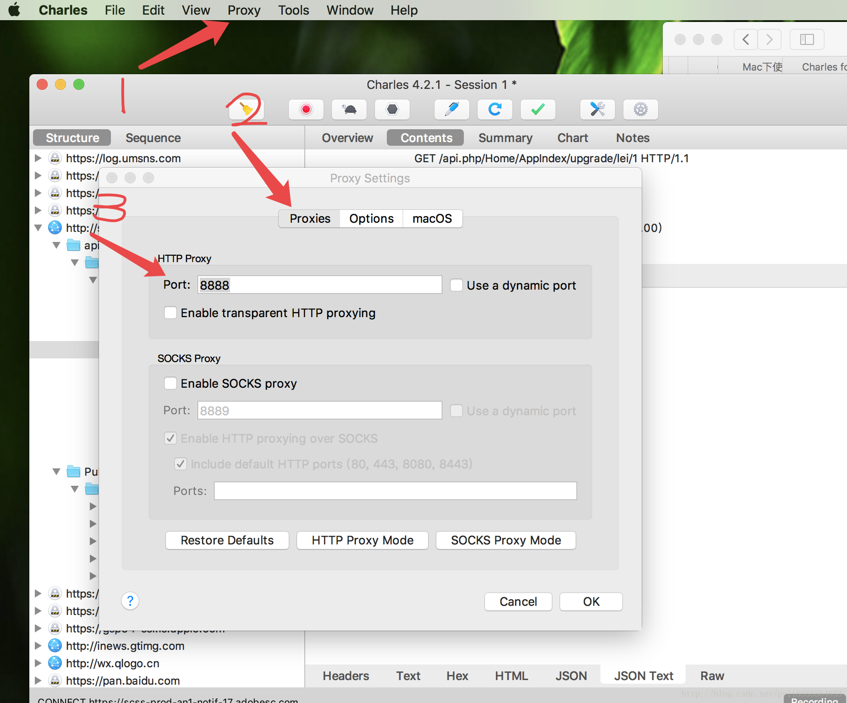Click the broom clear session icon
Viewport: 847px width, 703px height.
(x=247, y=110)
